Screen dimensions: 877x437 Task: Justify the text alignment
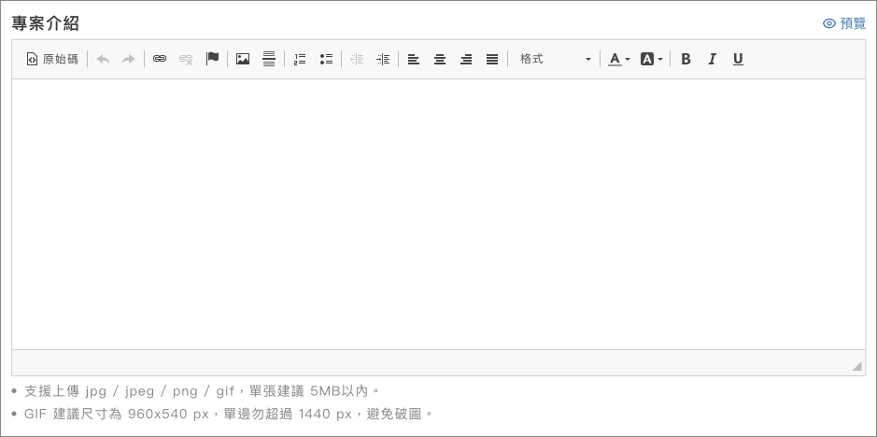pyautogui.click(x=492, y=59)
